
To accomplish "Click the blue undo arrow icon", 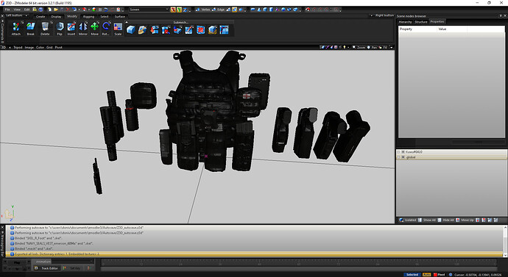I will point(106,10).
